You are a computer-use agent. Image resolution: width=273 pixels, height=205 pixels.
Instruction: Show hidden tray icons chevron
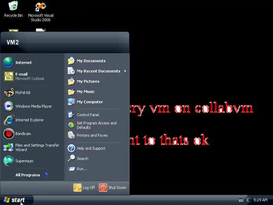tap(247, 200)
